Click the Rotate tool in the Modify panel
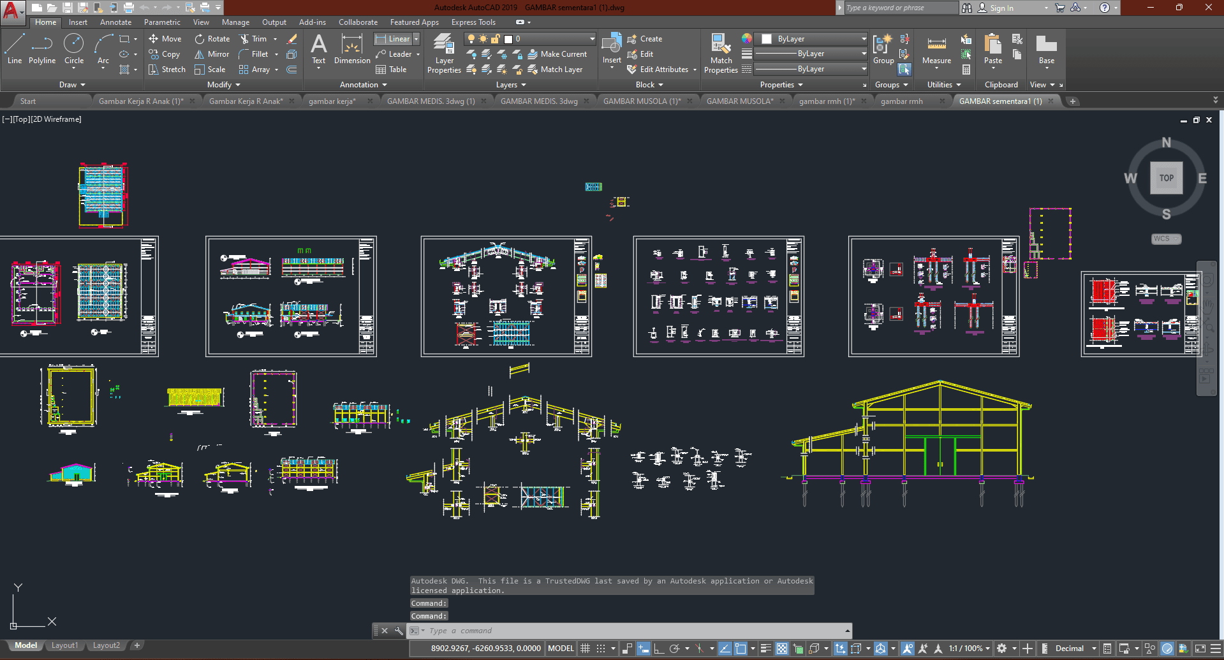The image size is (1224, 660). click(x=212, y=39)
